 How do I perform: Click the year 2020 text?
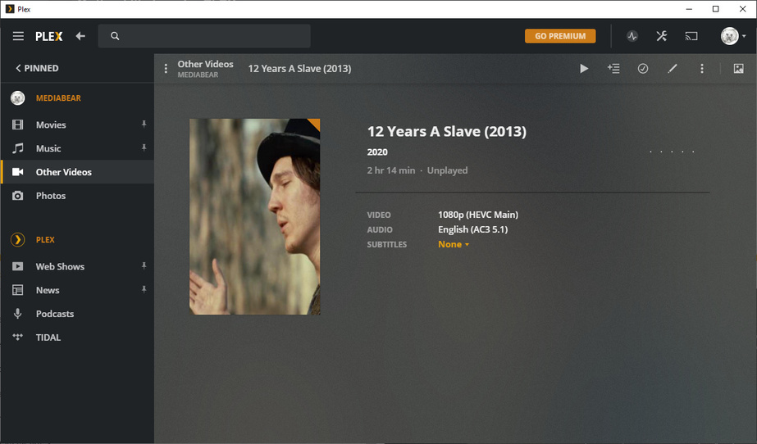[x=377, y=152]
